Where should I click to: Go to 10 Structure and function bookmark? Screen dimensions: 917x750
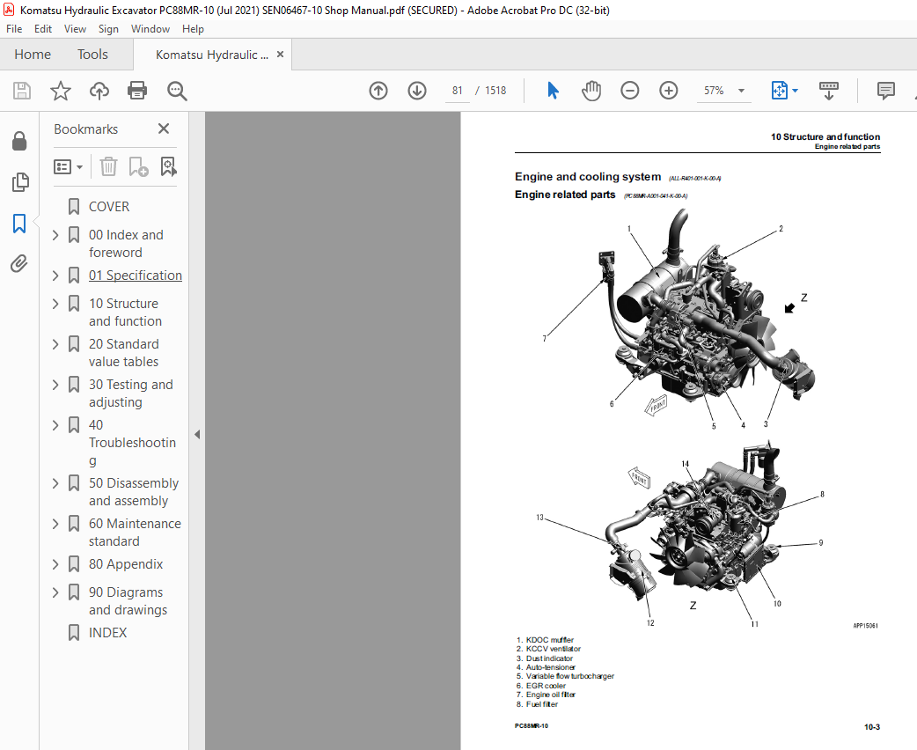pos(125,312)
